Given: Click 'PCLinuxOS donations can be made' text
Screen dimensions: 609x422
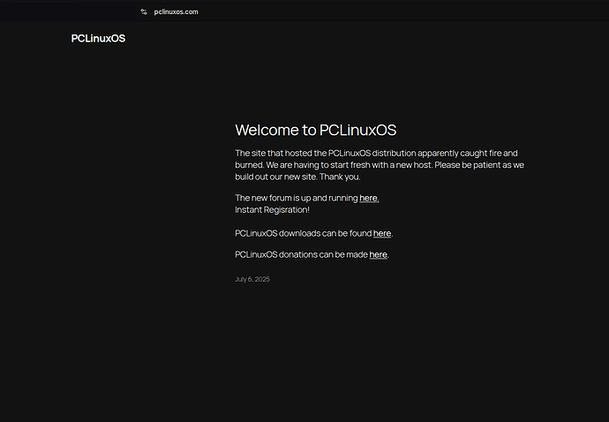Looking at the screenshot, I should click(x=301, y=254).
